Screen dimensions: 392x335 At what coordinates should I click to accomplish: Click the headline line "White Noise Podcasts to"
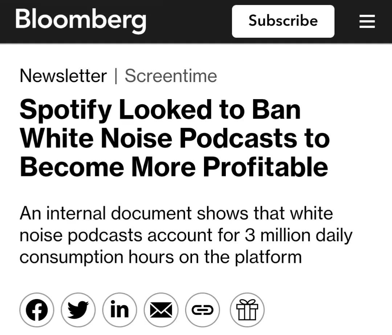tap(174, 138)
